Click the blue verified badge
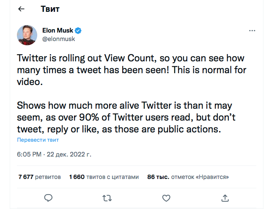266x209 pixels. tap(78, 31)
